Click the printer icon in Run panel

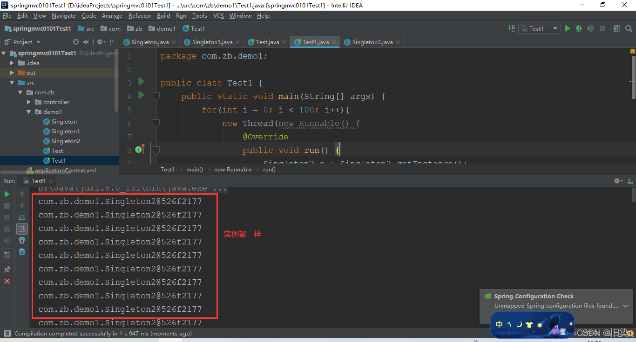(x=22, y=240)
